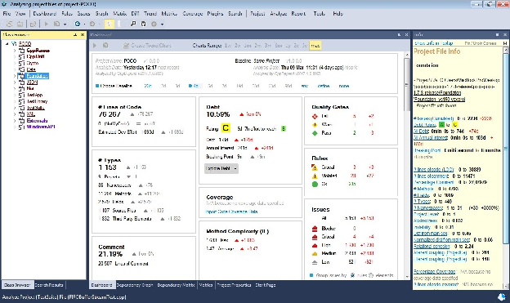Image resolution: width=510 pixels, height=303 pixels.
Task: Click the Medium severity icon under Issues
Action: [x=315, y=253]
